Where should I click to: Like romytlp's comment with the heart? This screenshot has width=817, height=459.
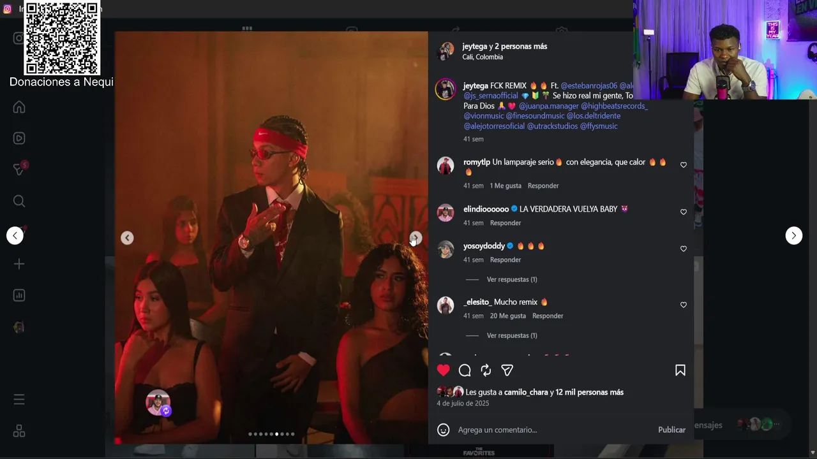684,165
